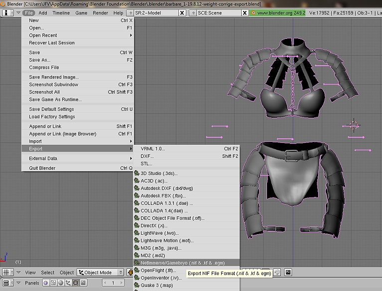Image resolution: width=382 pixels, height=291 pixels.
Task: Export as Autodesk FBX (.fbx)...
Action: pos(186,196)
